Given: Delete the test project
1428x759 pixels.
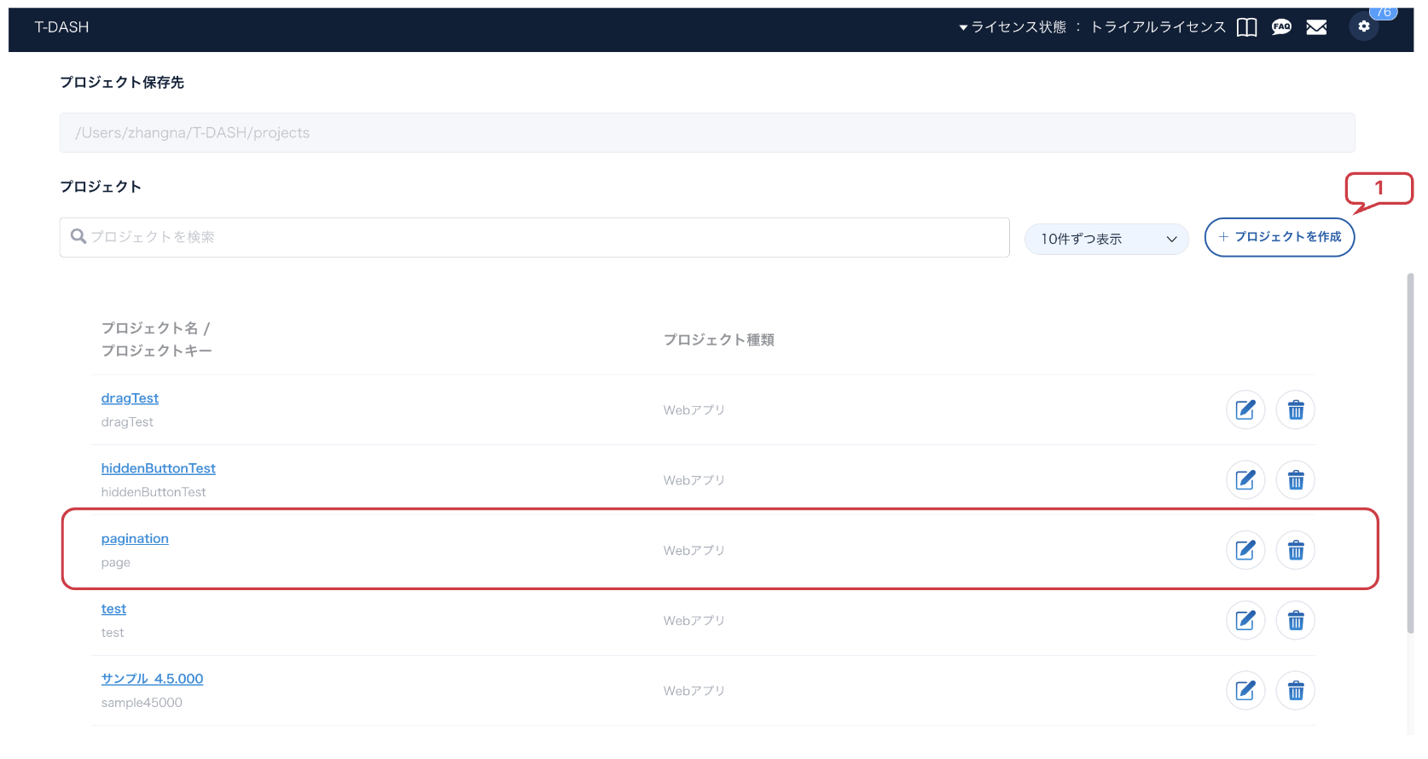Looking at the screenshot, I should pyautogui.click(x=1296, y=620).
